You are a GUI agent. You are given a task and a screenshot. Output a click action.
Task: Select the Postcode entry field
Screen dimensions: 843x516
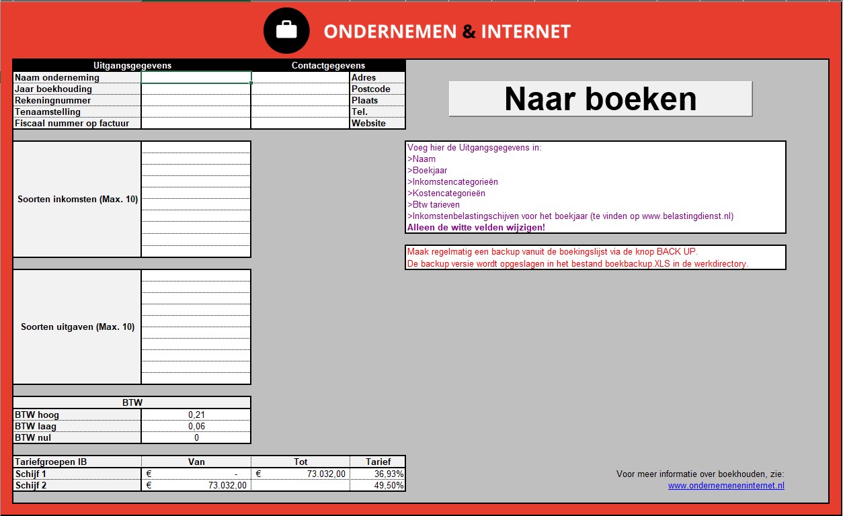point(299,89)
